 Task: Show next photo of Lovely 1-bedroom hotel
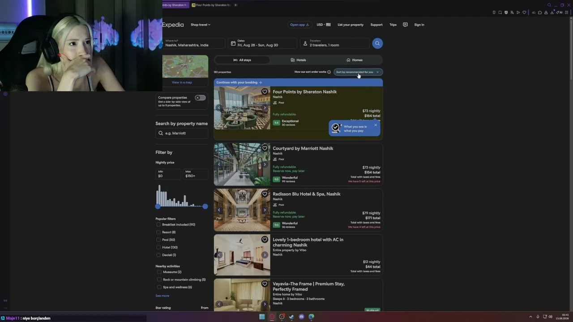265,255
